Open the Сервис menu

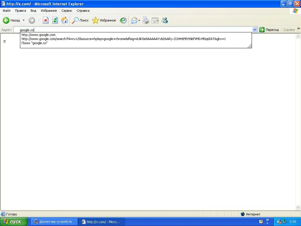click(x=67, y=11)
